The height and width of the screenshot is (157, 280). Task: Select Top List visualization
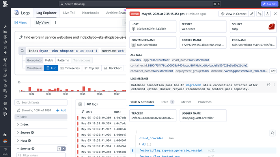tap(92, 68)
